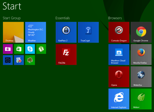This screenshot has width=154, height=112.
Task: Open the Opera tile
Action: click(x=119, y=77)
